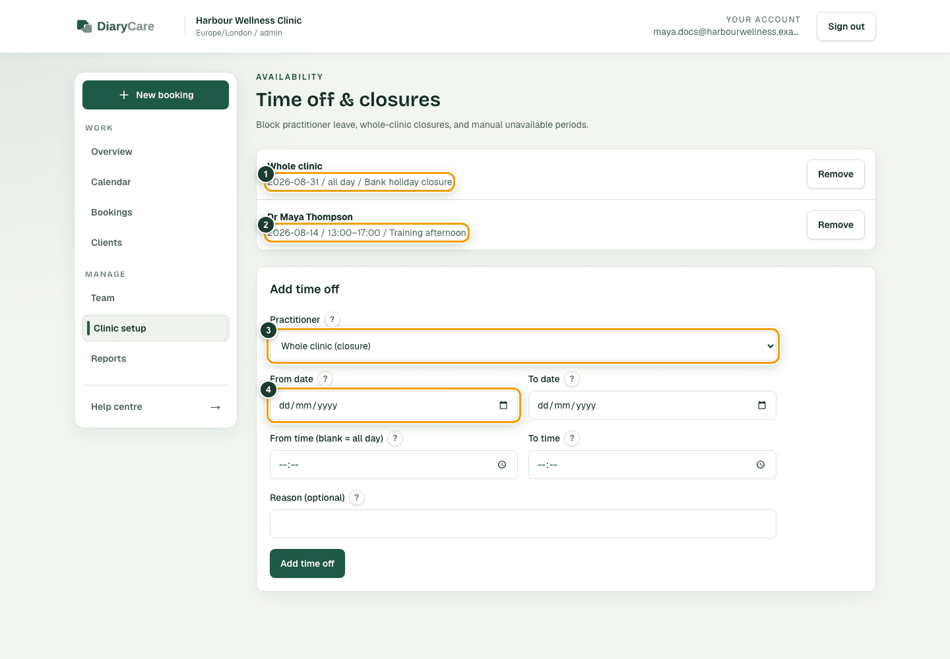Open Overview in the sidebar

click(156, 152)
